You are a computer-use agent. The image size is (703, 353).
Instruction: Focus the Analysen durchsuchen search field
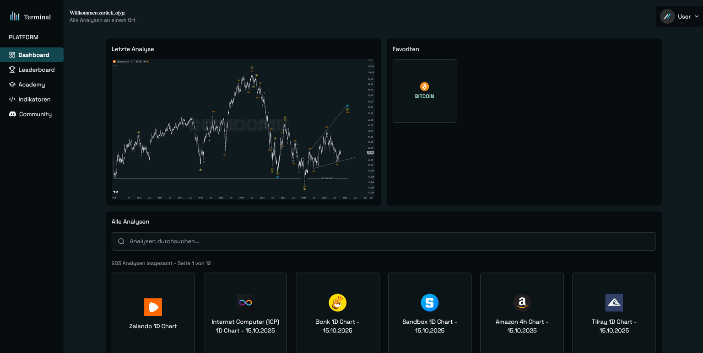click(x=384, y=241)
